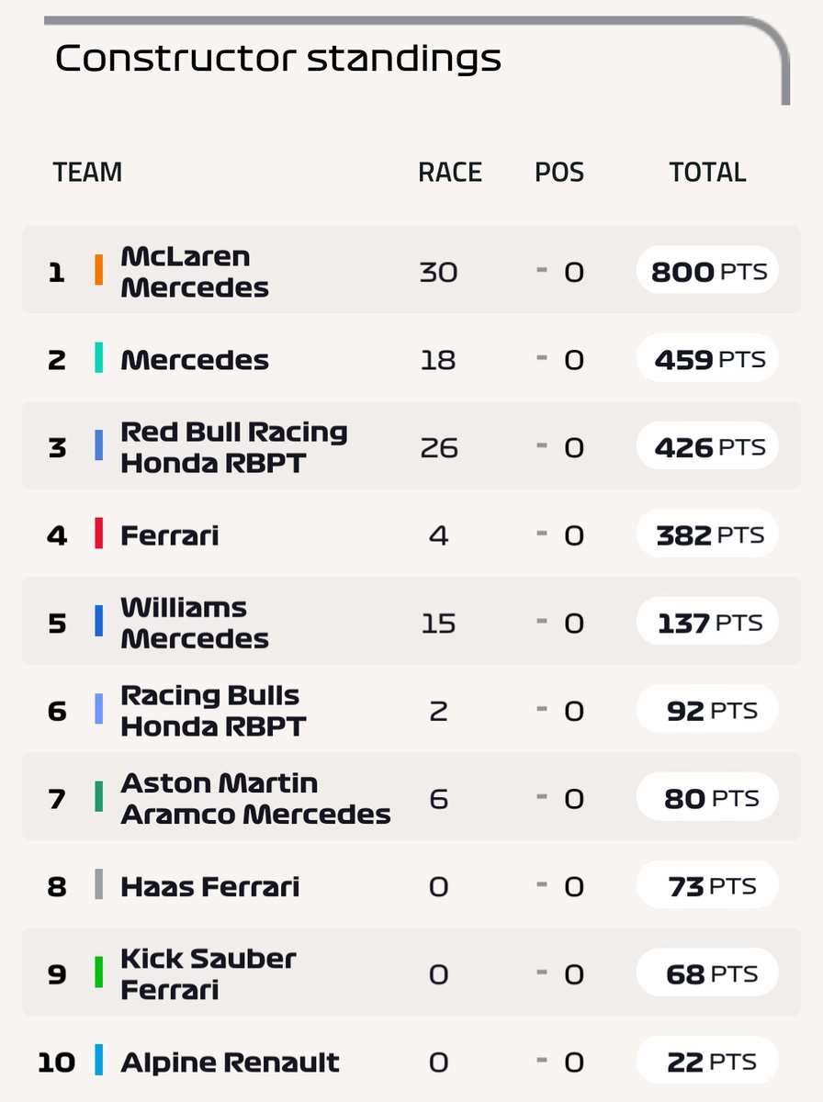The width and height of the screenshot is (823, 1102).
Task: Sort by the TEAM column header
Action: click(x=87, y=172)
